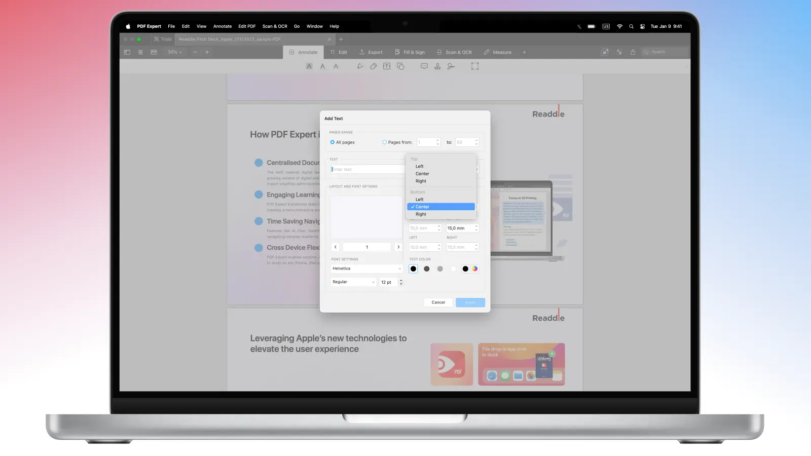Image resolution: width=811 pixels, height=456 pixels.
Task: Open the 30% zoom level dropdown
Action: (x=174, y=52)
